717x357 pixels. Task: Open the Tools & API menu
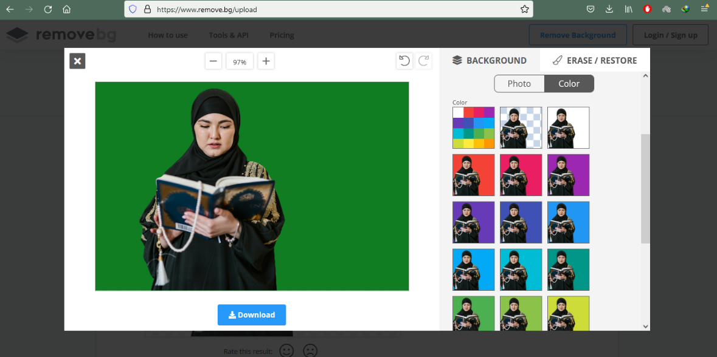(x=229, y=35)
